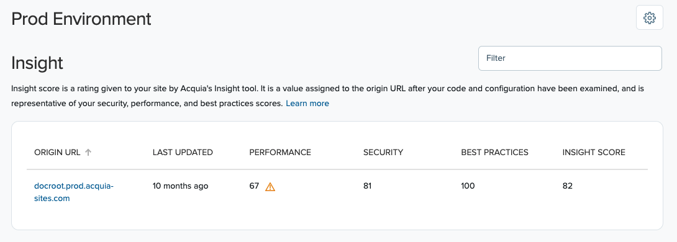Open the gear settings icon

coord(650,18)
